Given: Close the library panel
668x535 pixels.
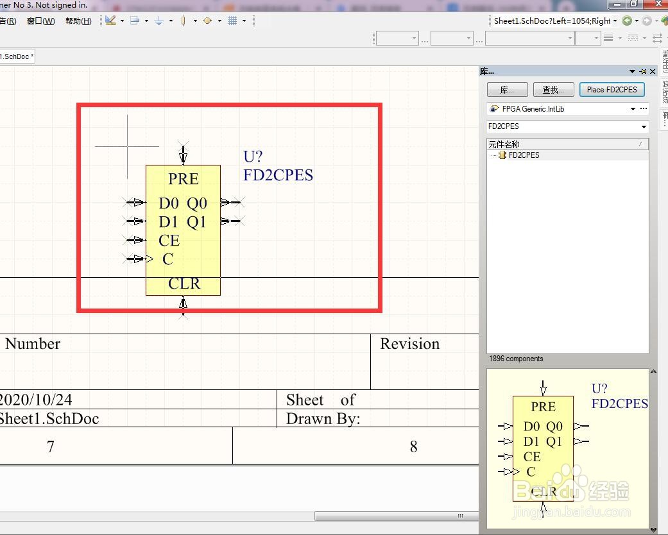Looking at the screenshot, I should click(653, 72).
